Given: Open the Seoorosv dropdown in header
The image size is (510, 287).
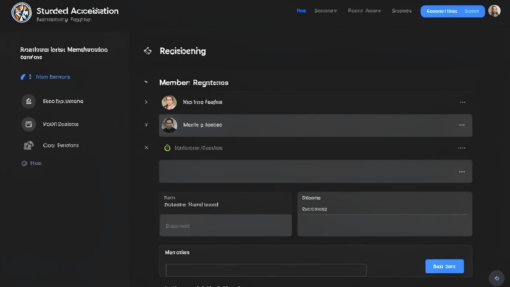Looking at the screenshot, I should (x=326, y=11).
